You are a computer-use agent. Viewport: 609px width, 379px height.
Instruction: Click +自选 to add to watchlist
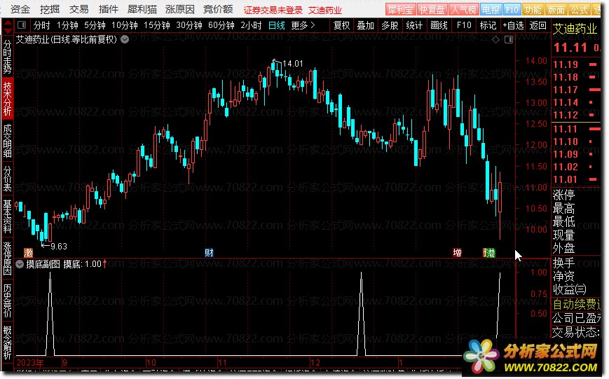tap(513, 26)
